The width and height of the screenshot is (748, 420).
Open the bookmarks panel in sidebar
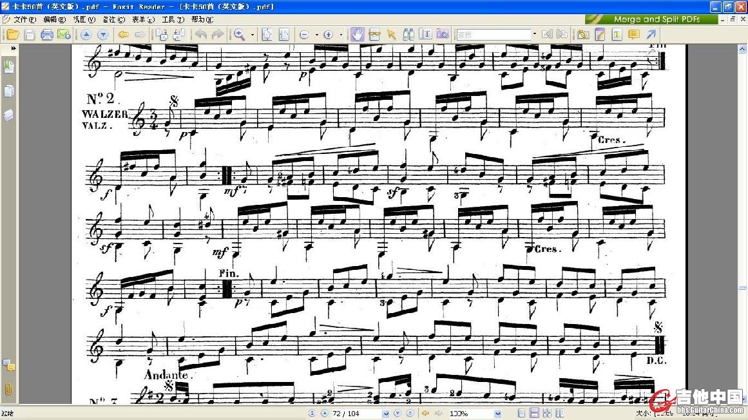pos(8,66)
